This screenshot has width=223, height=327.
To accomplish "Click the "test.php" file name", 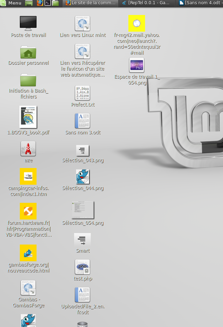I will click(83, 279).
